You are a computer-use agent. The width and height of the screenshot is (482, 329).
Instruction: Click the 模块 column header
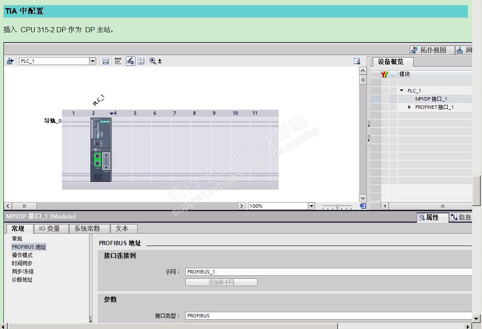435,74
